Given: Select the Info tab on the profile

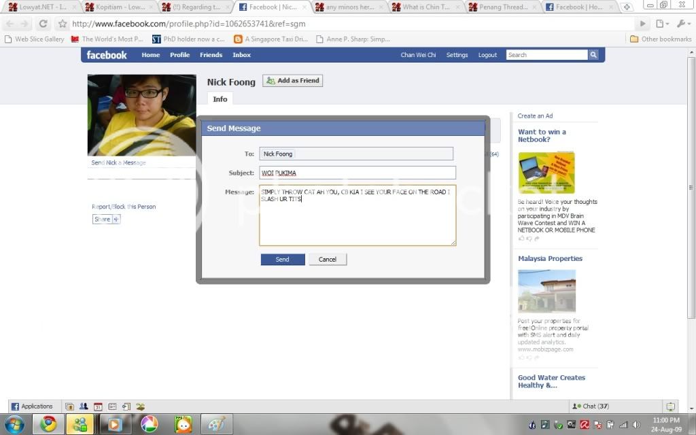Looking at the screenshot, I should [220, 99].
